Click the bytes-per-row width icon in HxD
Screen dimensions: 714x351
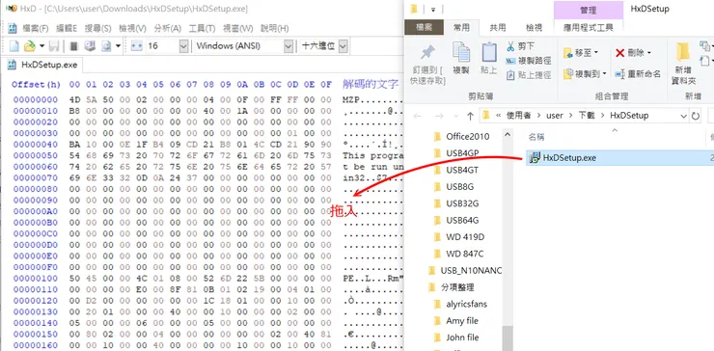(137, 46)
